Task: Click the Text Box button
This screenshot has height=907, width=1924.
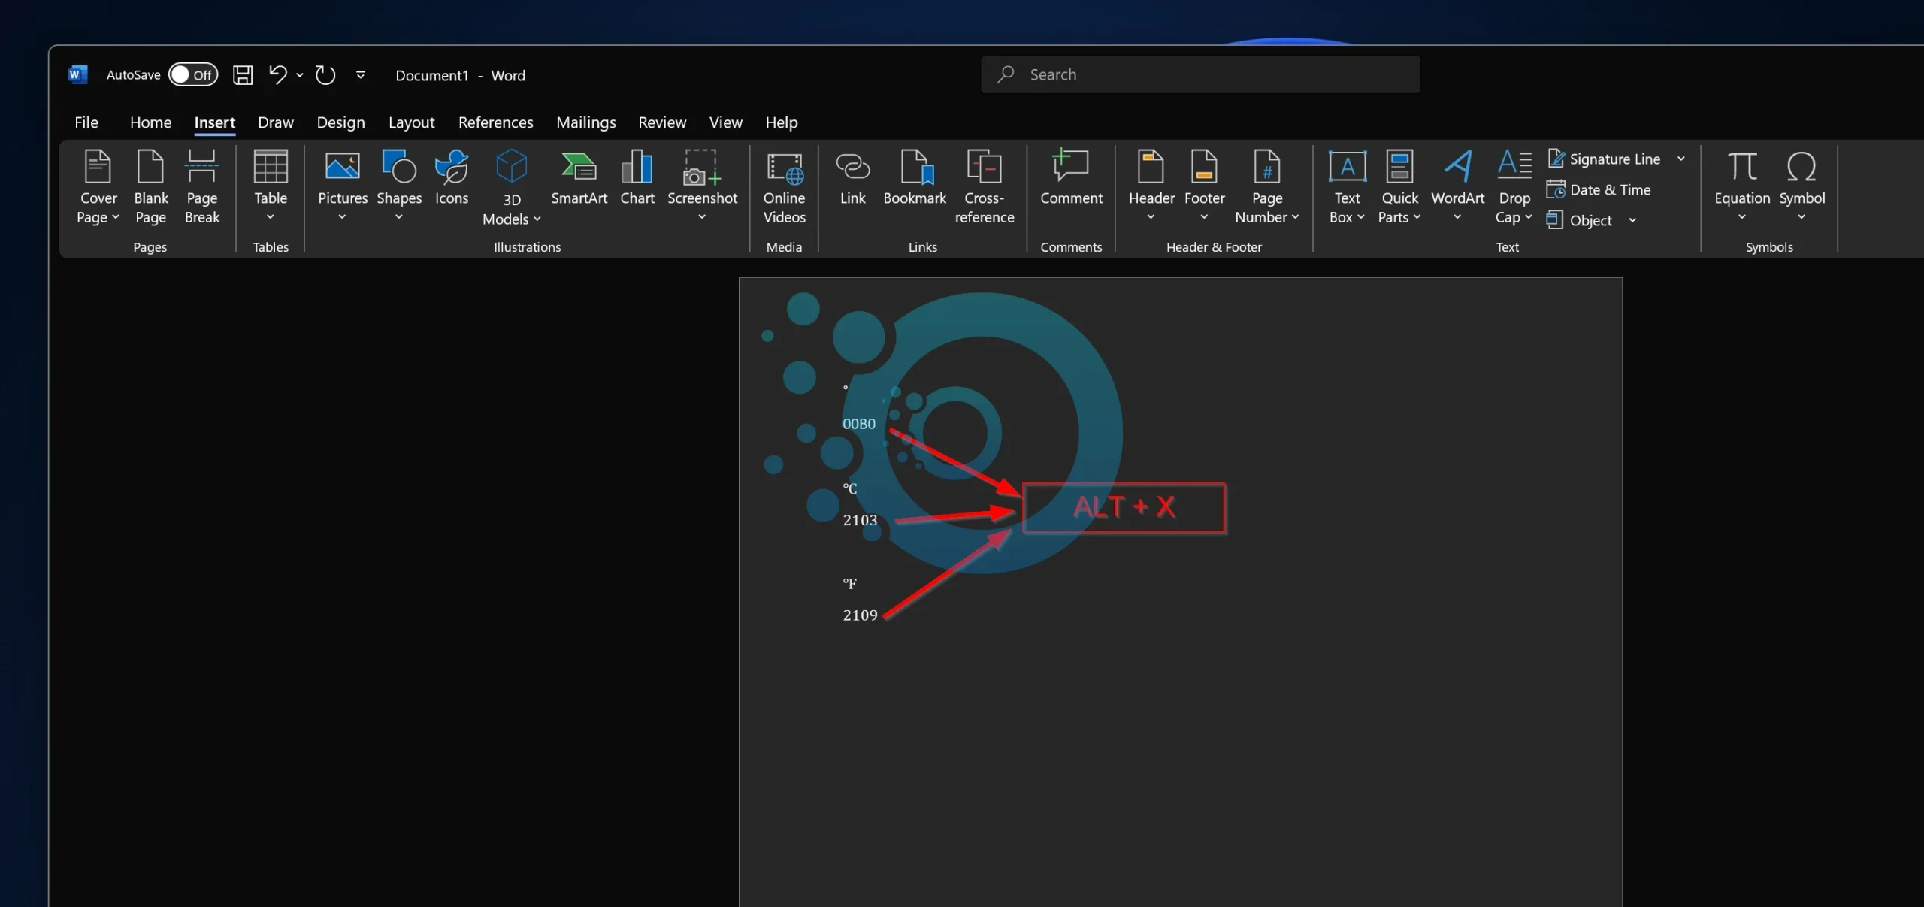Action: [1347, 186]
